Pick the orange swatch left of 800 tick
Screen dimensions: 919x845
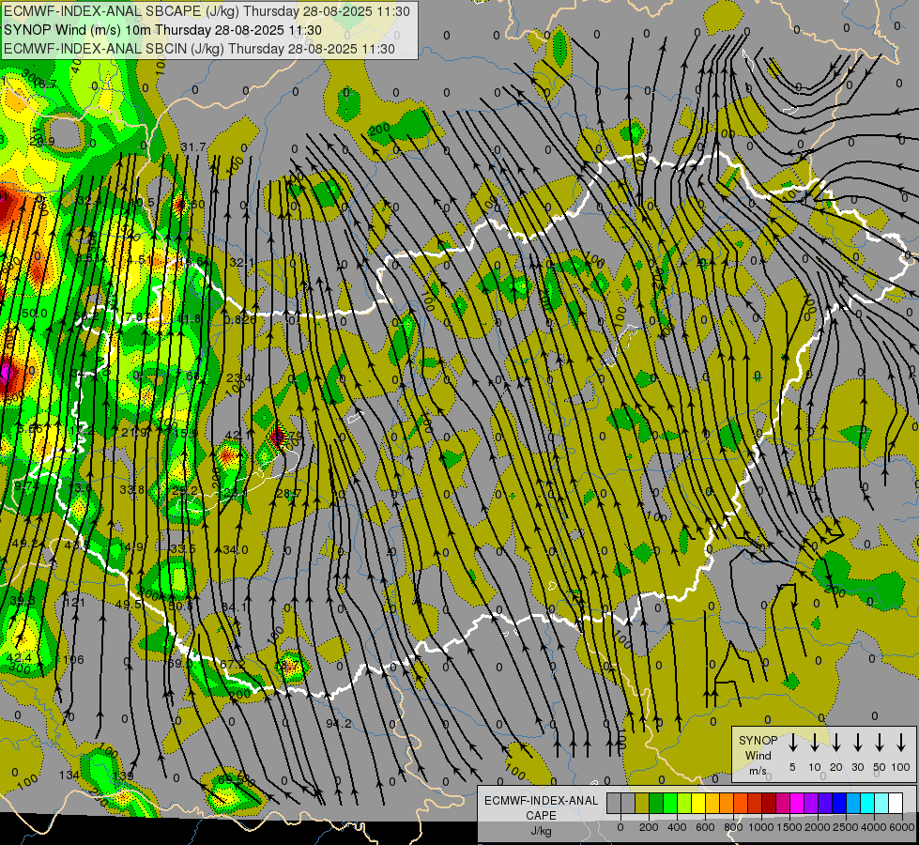pyautogui.click(x=727, y=804)
